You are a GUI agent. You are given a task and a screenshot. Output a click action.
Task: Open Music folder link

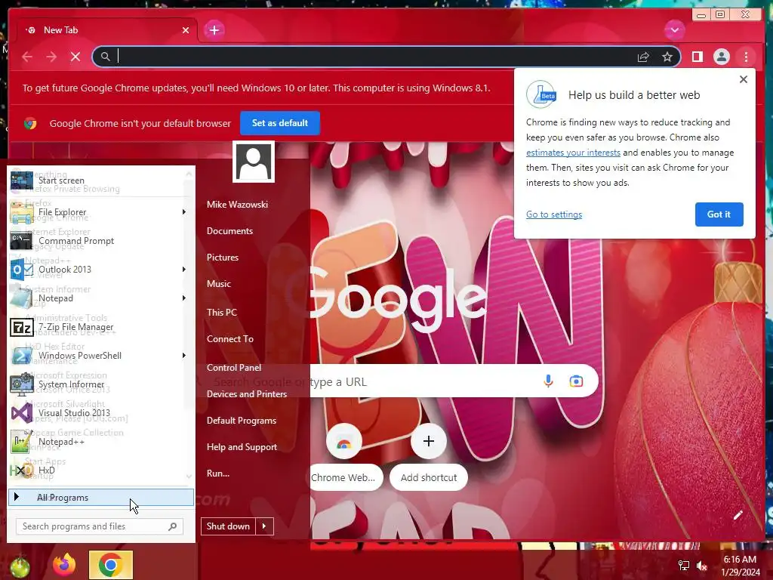tap(219, 284)
